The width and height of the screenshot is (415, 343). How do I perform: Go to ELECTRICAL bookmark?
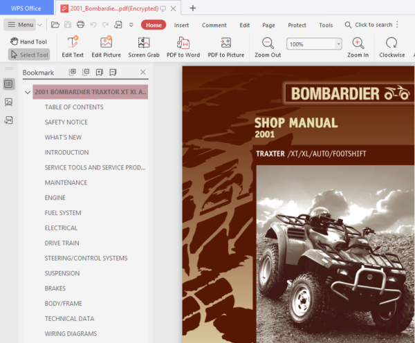(x=61, y=228)
